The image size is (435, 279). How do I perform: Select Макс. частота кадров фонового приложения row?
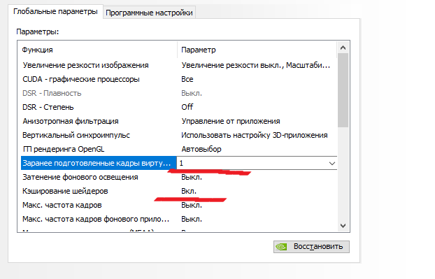tap(179, 219)
